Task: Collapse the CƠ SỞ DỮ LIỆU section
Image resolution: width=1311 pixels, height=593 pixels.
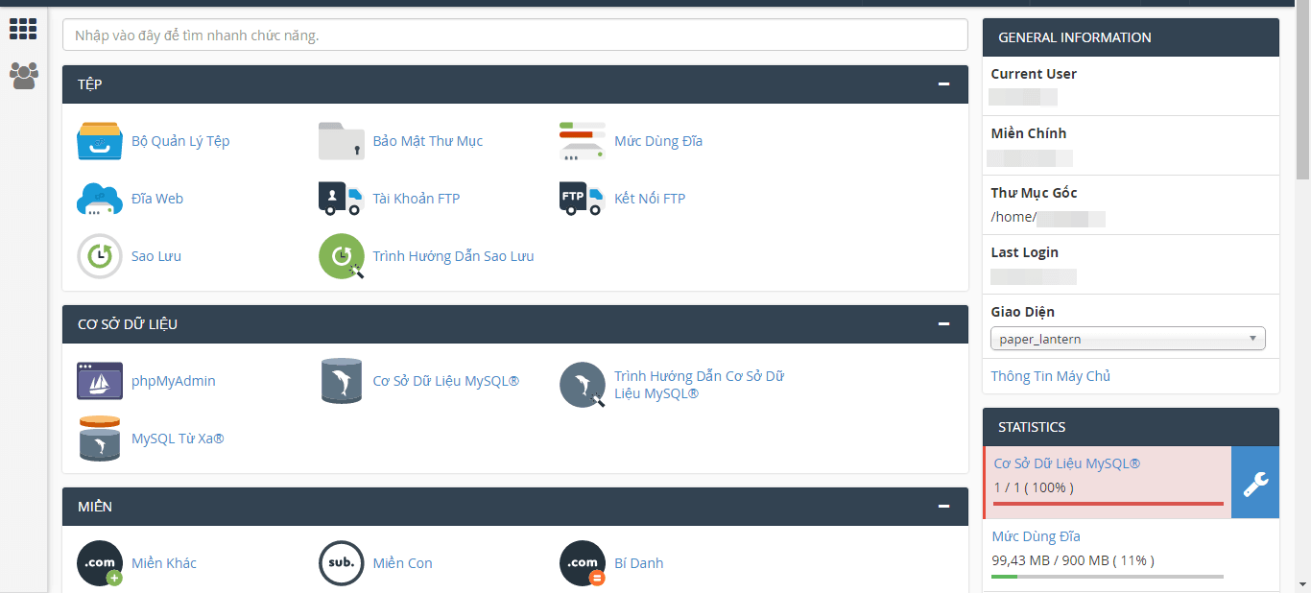Action: pos(944,324)
